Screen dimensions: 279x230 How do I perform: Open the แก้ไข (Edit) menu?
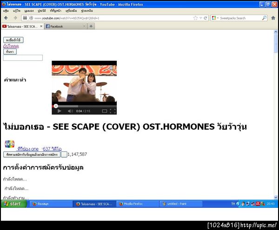click(17, 11)
